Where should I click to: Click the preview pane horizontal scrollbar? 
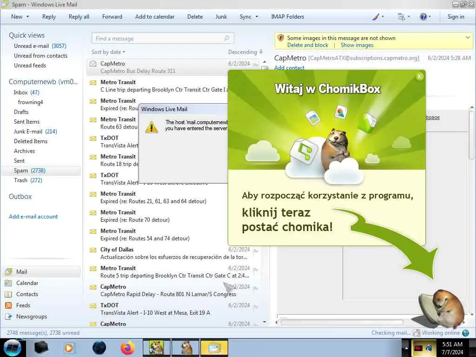[x=342, y=323]
